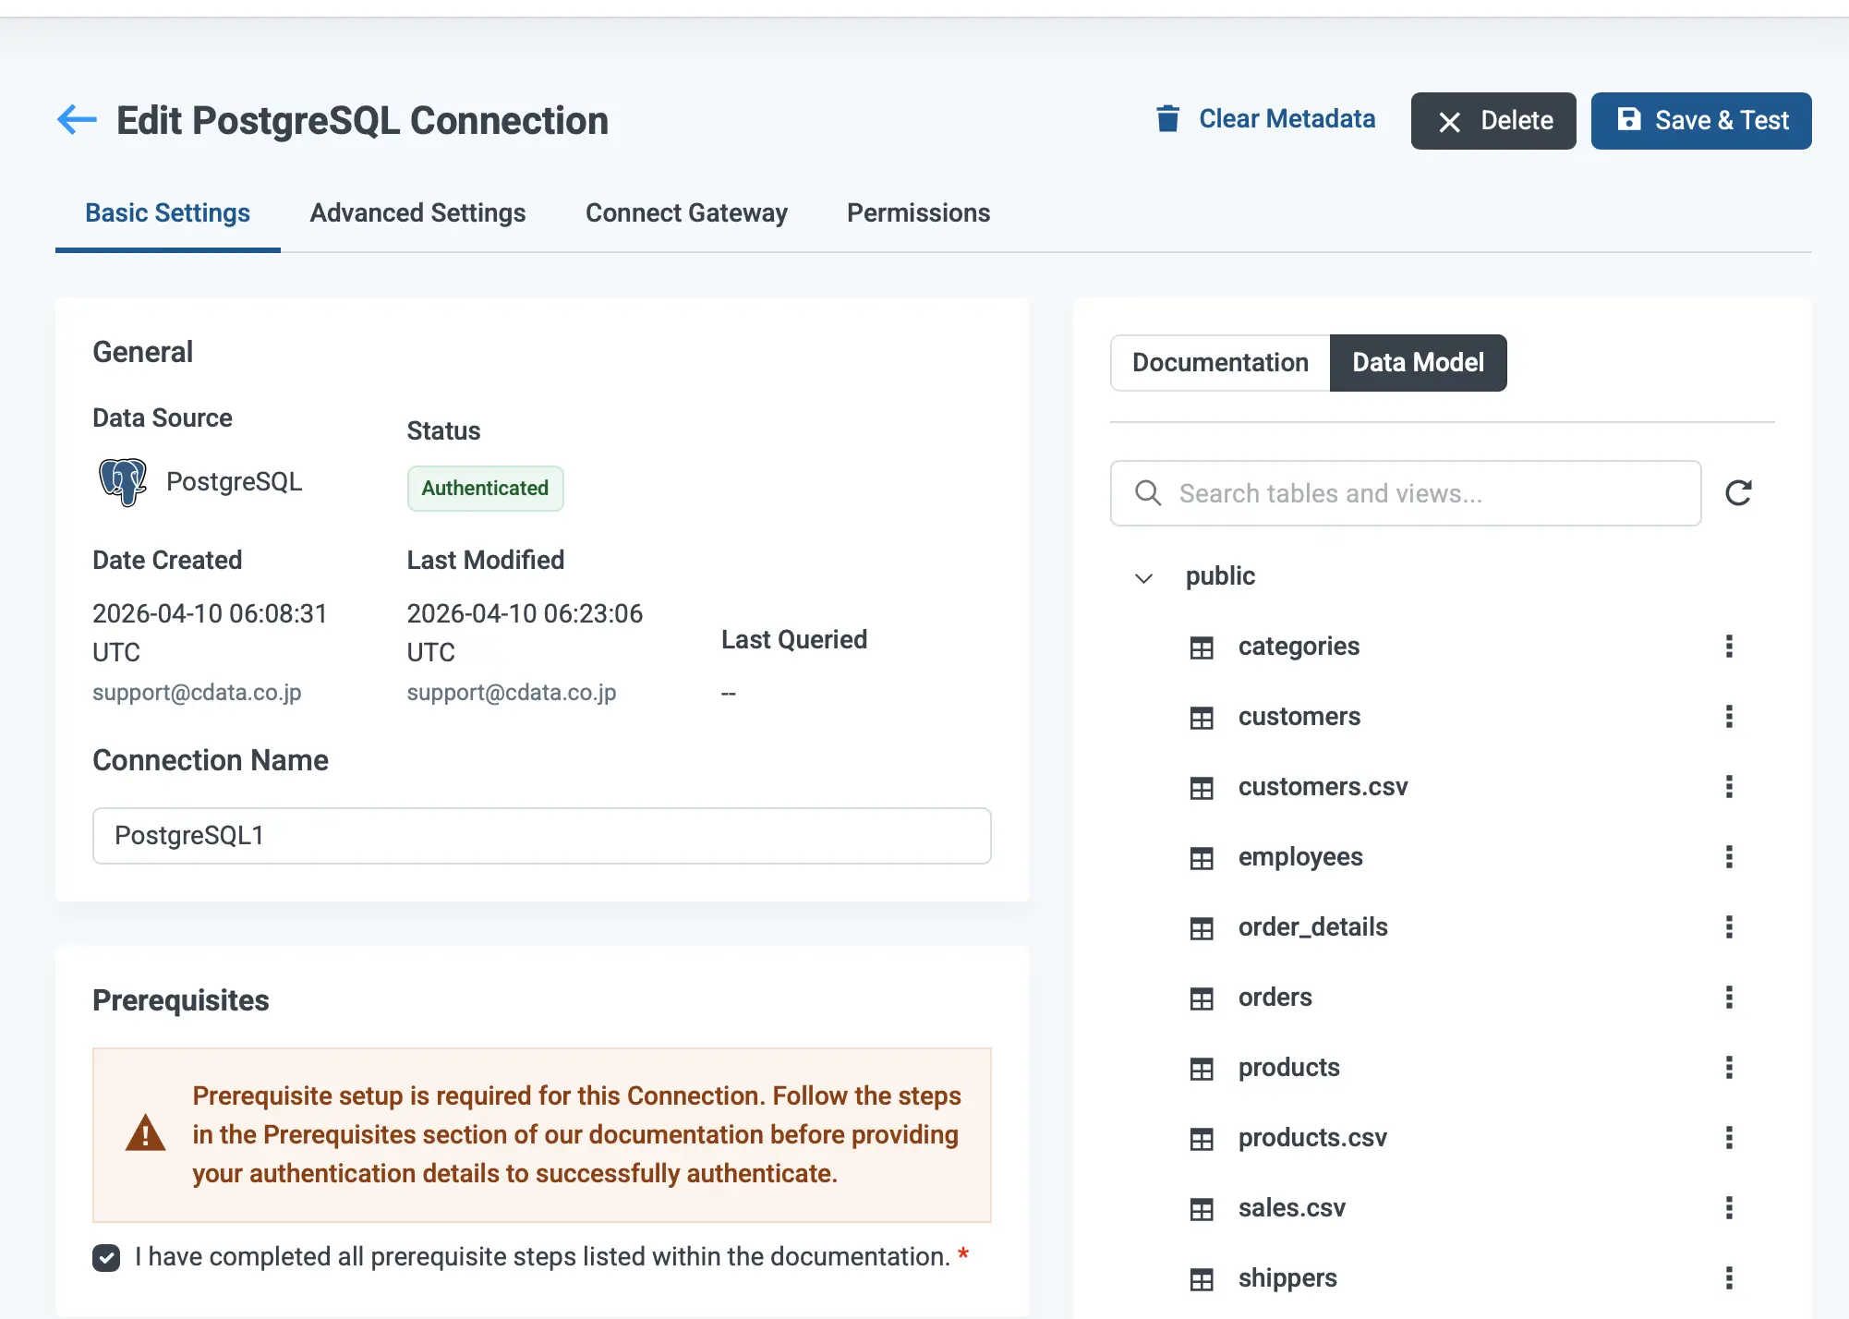
Task: Click the employees table icon
Action: (x=1202, y=858)
